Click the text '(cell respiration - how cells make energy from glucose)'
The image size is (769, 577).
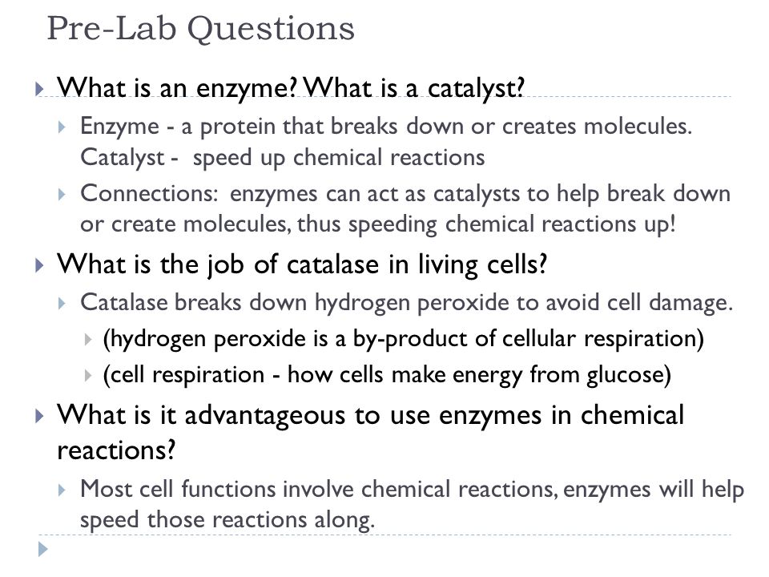pos(387,376)
